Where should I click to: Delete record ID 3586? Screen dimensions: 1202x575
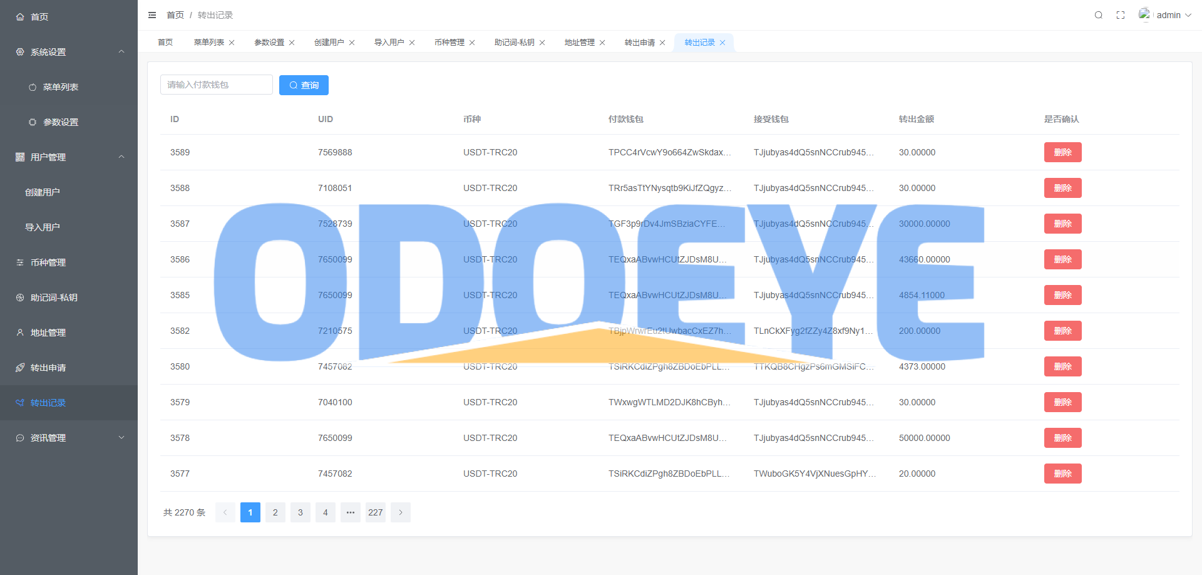[x=1062, y=259]
